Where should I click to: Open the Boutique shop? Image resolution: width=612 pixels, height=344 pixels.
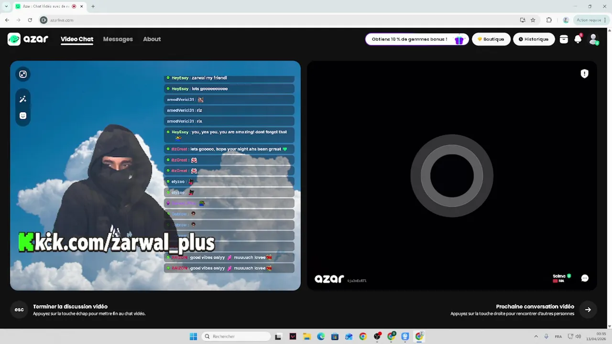[491, 39]
